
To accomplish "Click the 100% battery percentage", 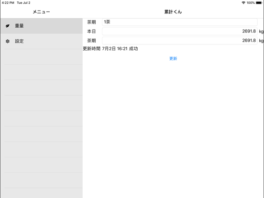I will [251, 3].
